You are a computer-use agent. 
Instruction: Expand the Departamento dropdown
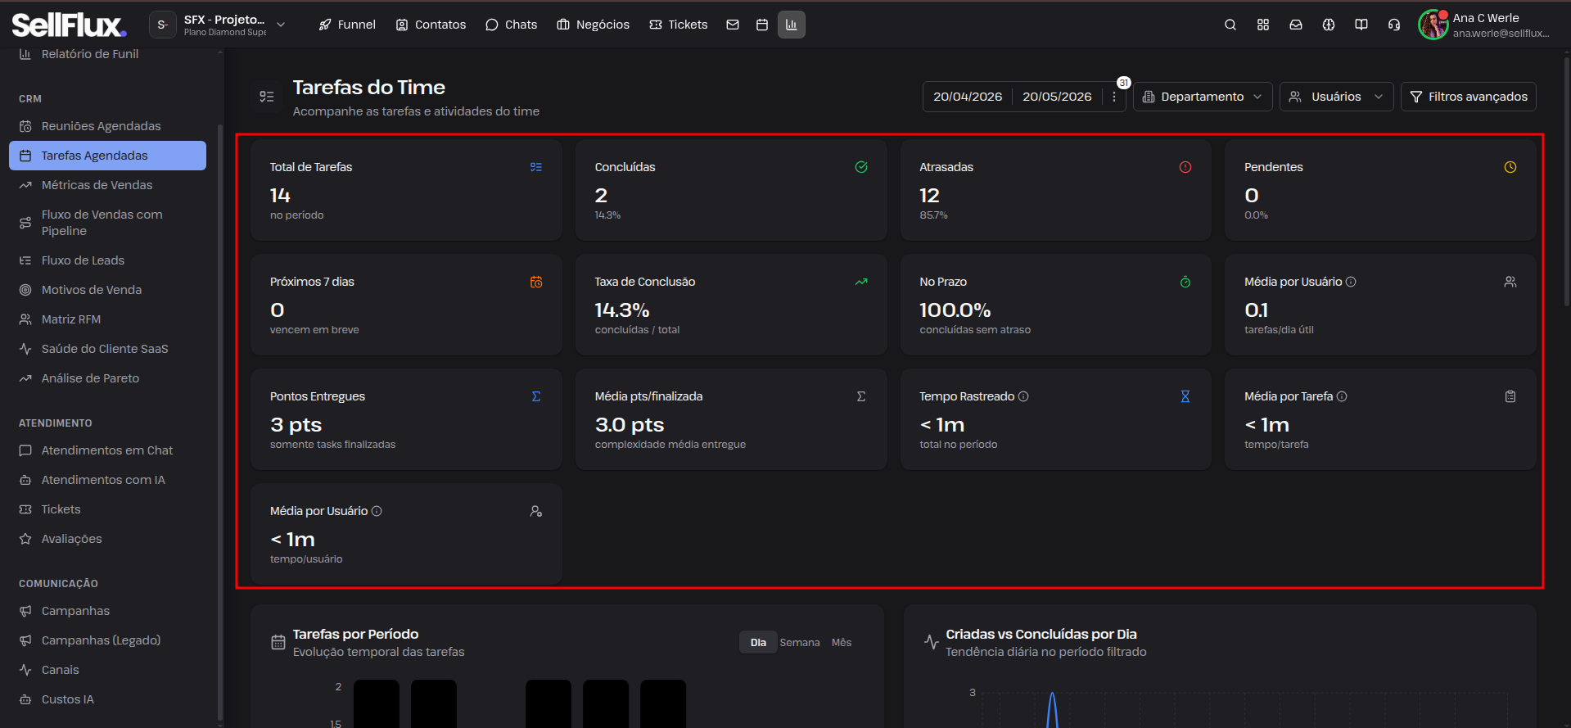1203,97
